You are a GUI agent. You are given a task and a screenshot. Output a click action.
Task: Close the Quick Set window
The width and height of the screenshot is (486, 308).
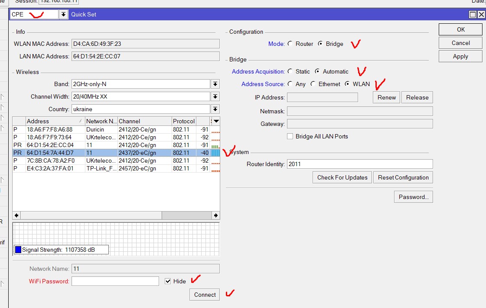481,15
